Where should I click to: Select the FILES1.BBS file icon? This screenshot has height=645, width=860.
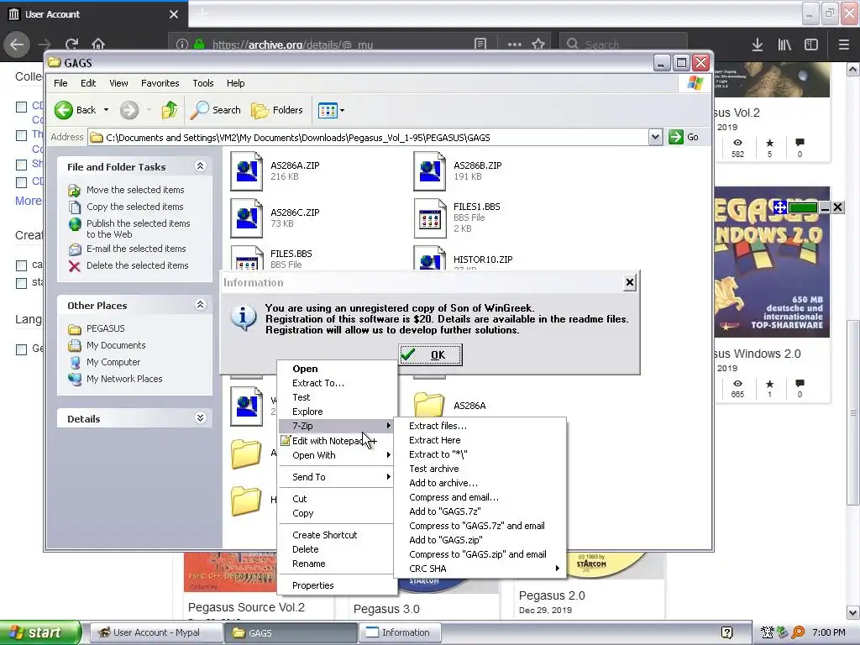coord(429,218)
